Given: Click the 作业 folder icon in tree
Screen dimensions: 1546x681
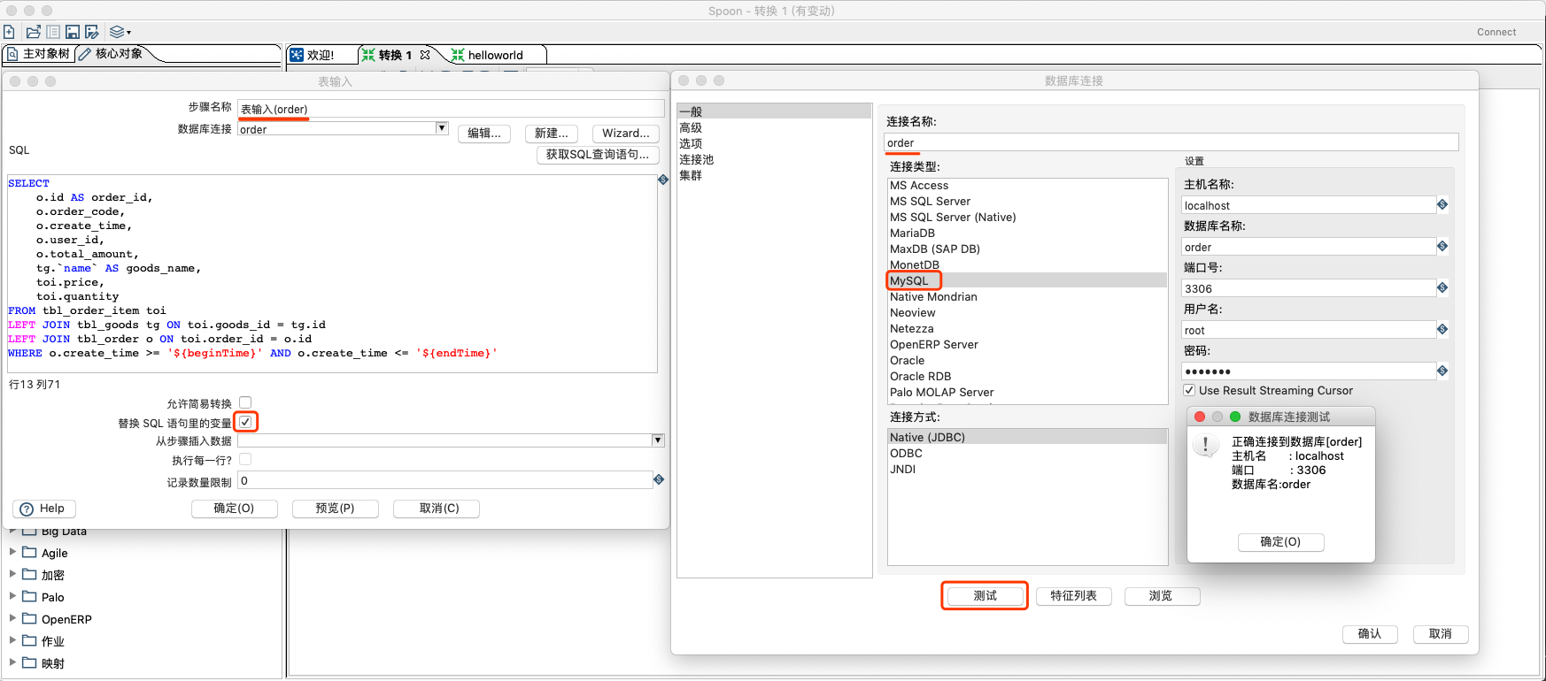Looking at the screenshot, I should (29, 641).
